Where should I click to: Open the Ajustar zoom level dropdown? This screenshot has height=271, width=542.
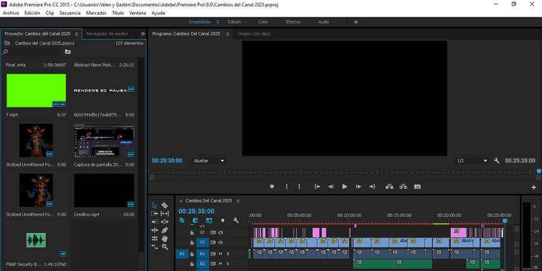click(209, 160)
